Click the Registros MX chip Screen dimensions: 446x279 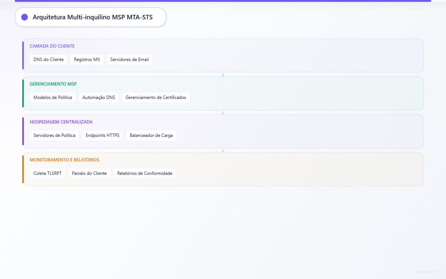(x=87, y=59)
